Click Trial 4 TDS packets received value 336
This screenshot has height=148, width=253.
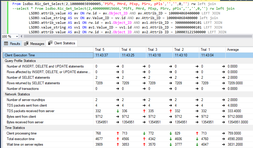point(125,111)
